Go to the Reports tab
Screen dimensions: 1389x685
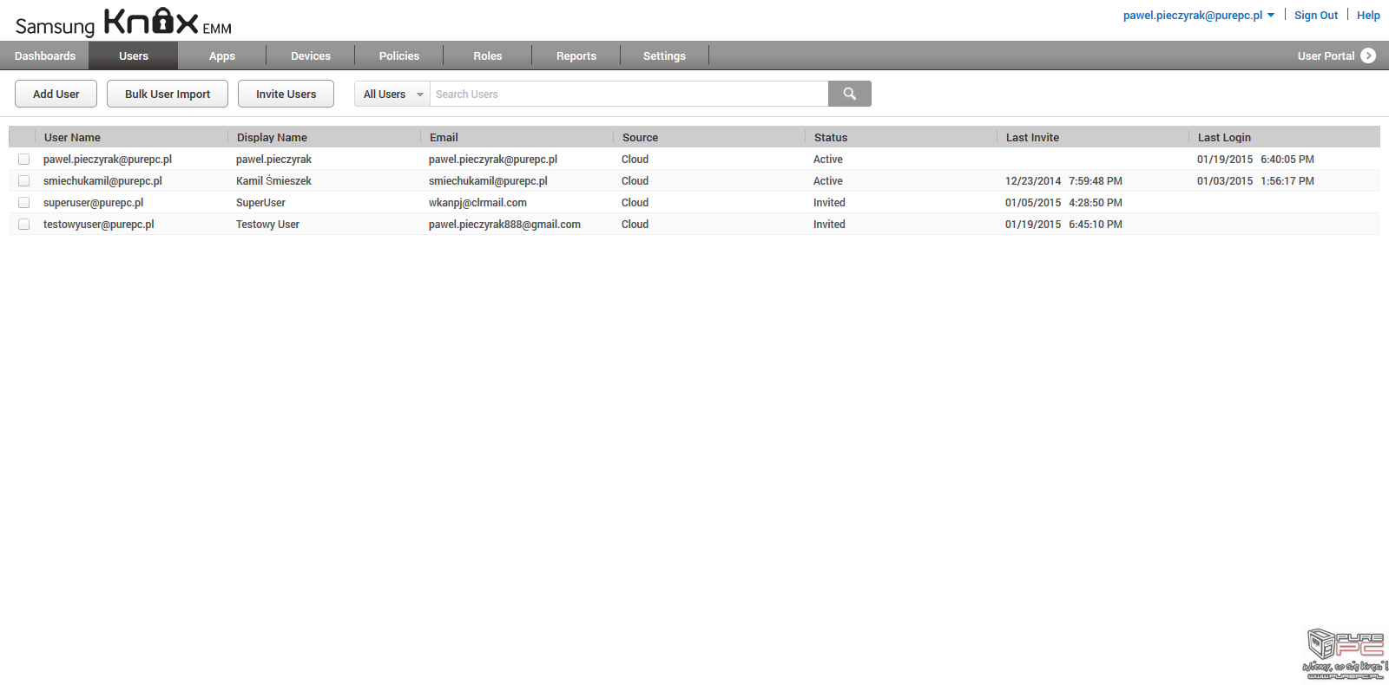(576, 56)
